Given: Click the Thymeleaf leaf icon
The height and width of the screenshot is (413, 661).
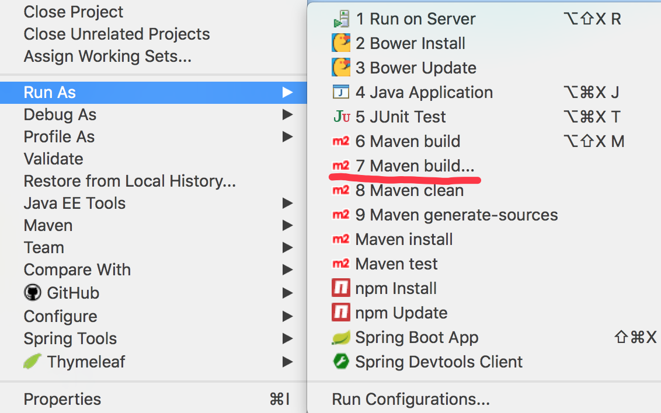Looking at the screenshot, I should [33, 362].
